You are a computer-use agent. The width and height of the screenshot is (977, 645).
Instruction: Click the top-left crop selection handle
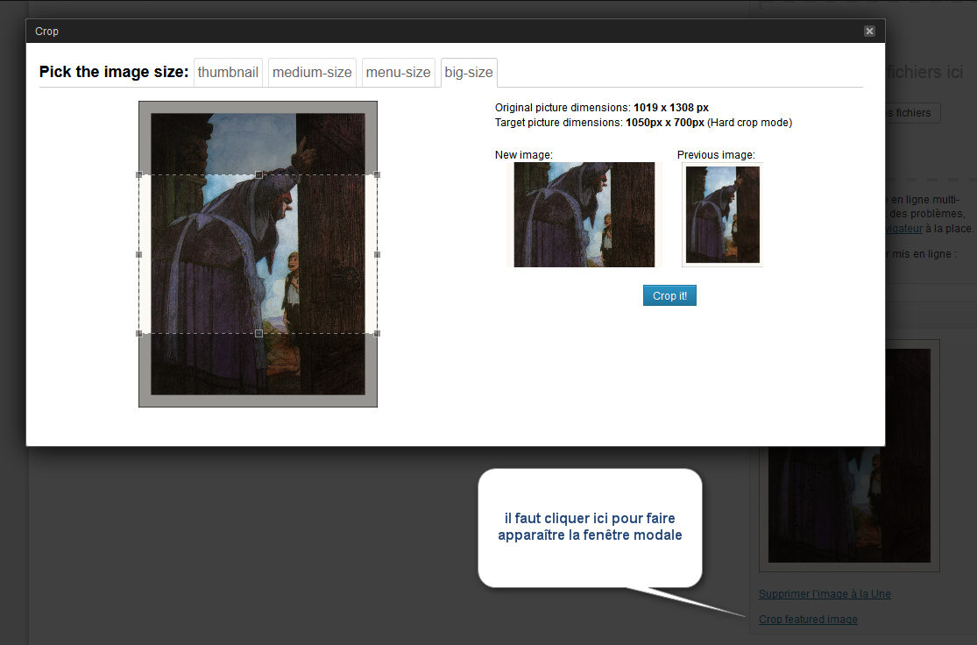[x=139, y=175]
